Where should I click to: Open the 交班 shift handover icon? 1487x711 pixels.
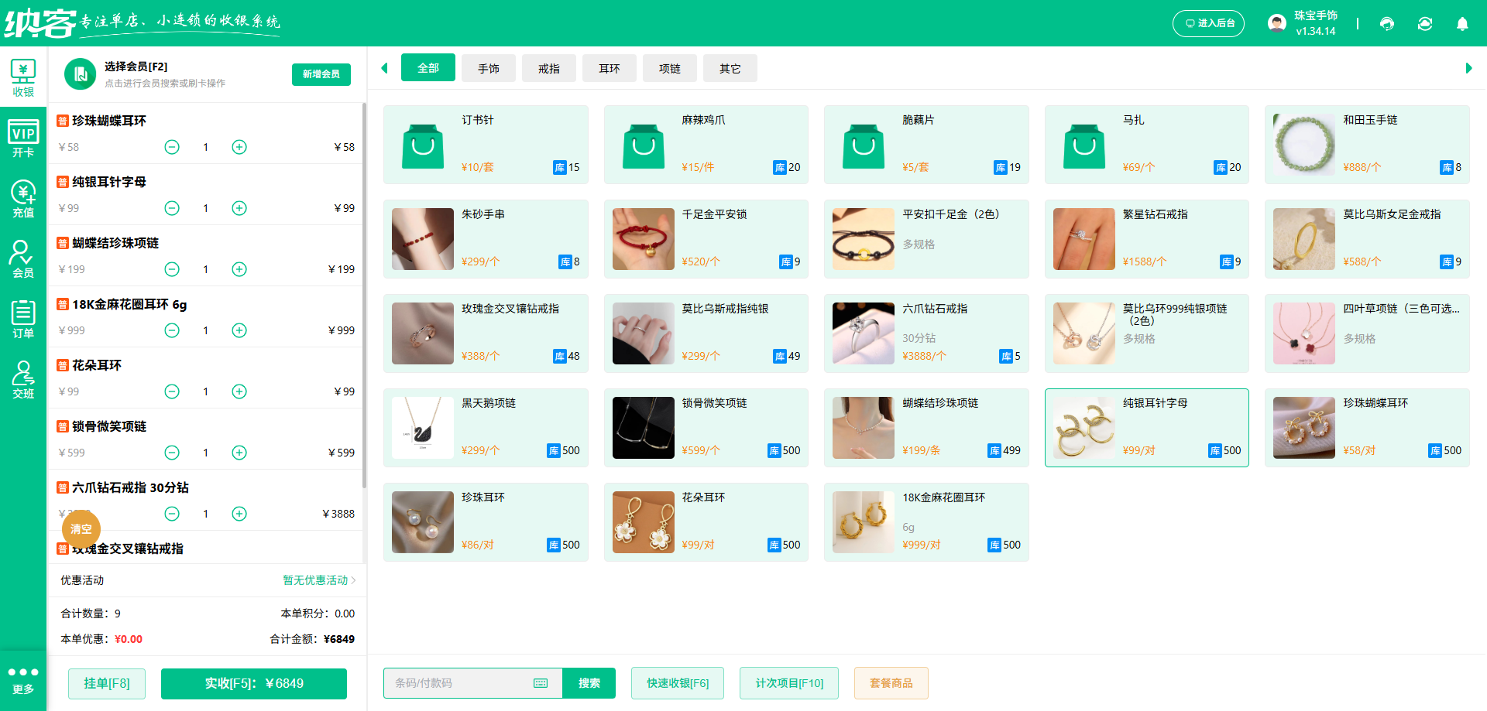coord(23,379)
